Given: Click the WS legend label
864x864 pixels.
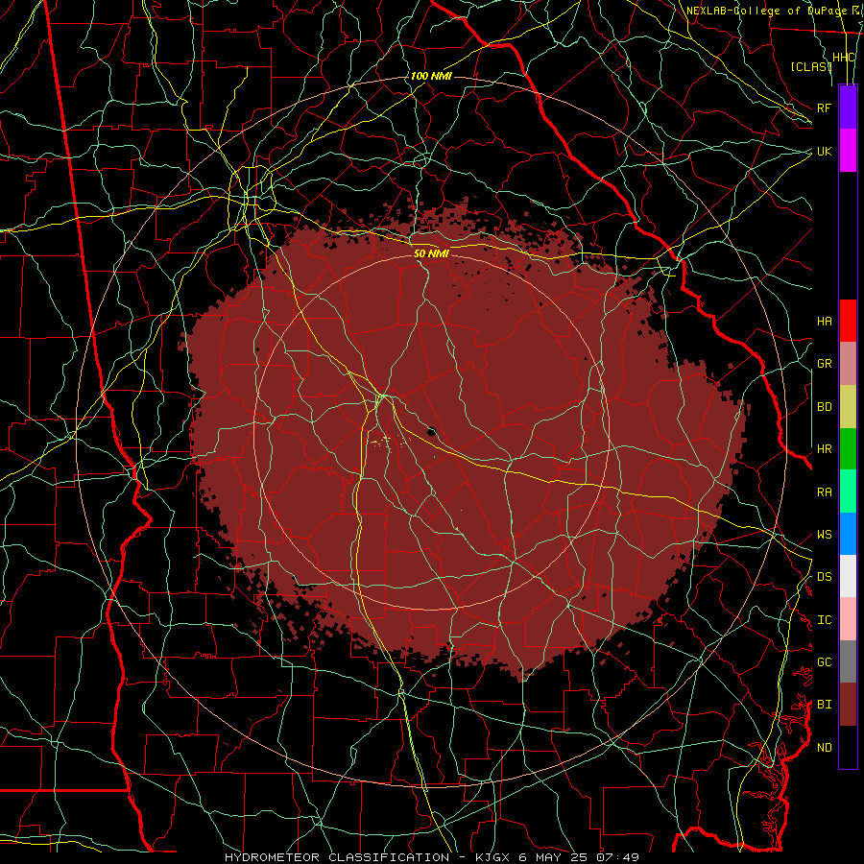Looking at the screenshot, I should pos(825,535).
